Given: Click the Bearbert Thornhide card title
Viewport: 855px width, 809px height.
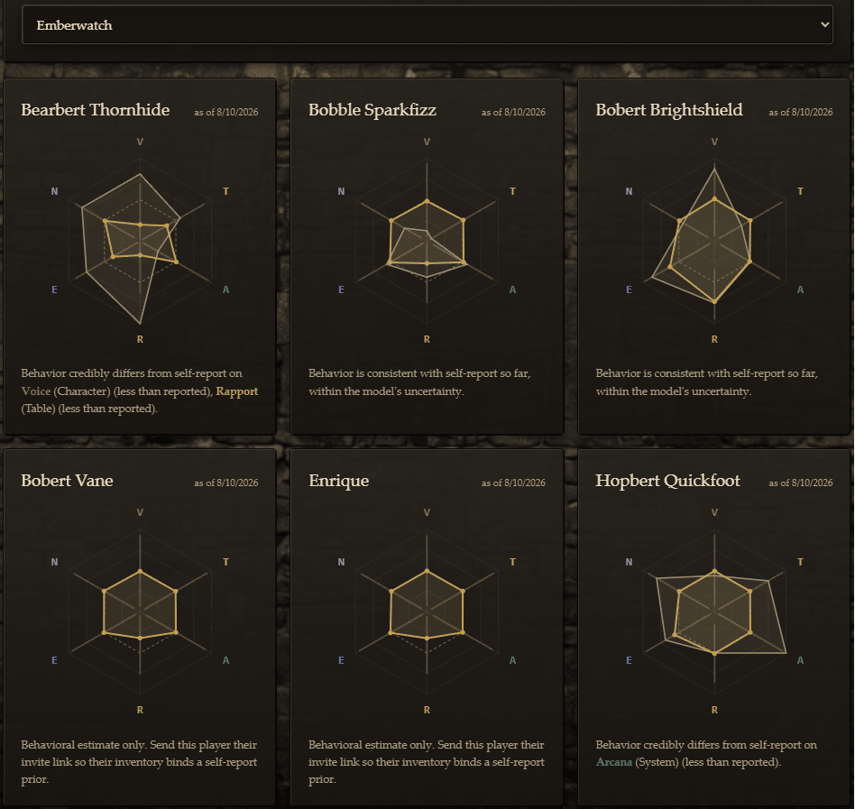Looking at the screenshot, I should tap(96, 109).
